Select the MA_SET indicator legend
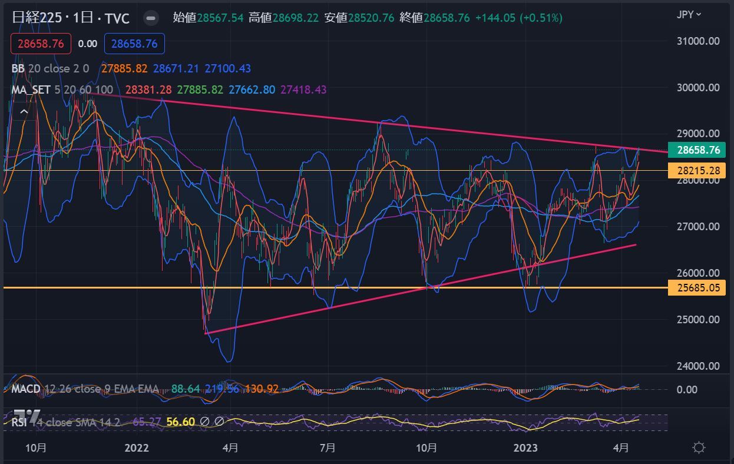 point(31,90)
